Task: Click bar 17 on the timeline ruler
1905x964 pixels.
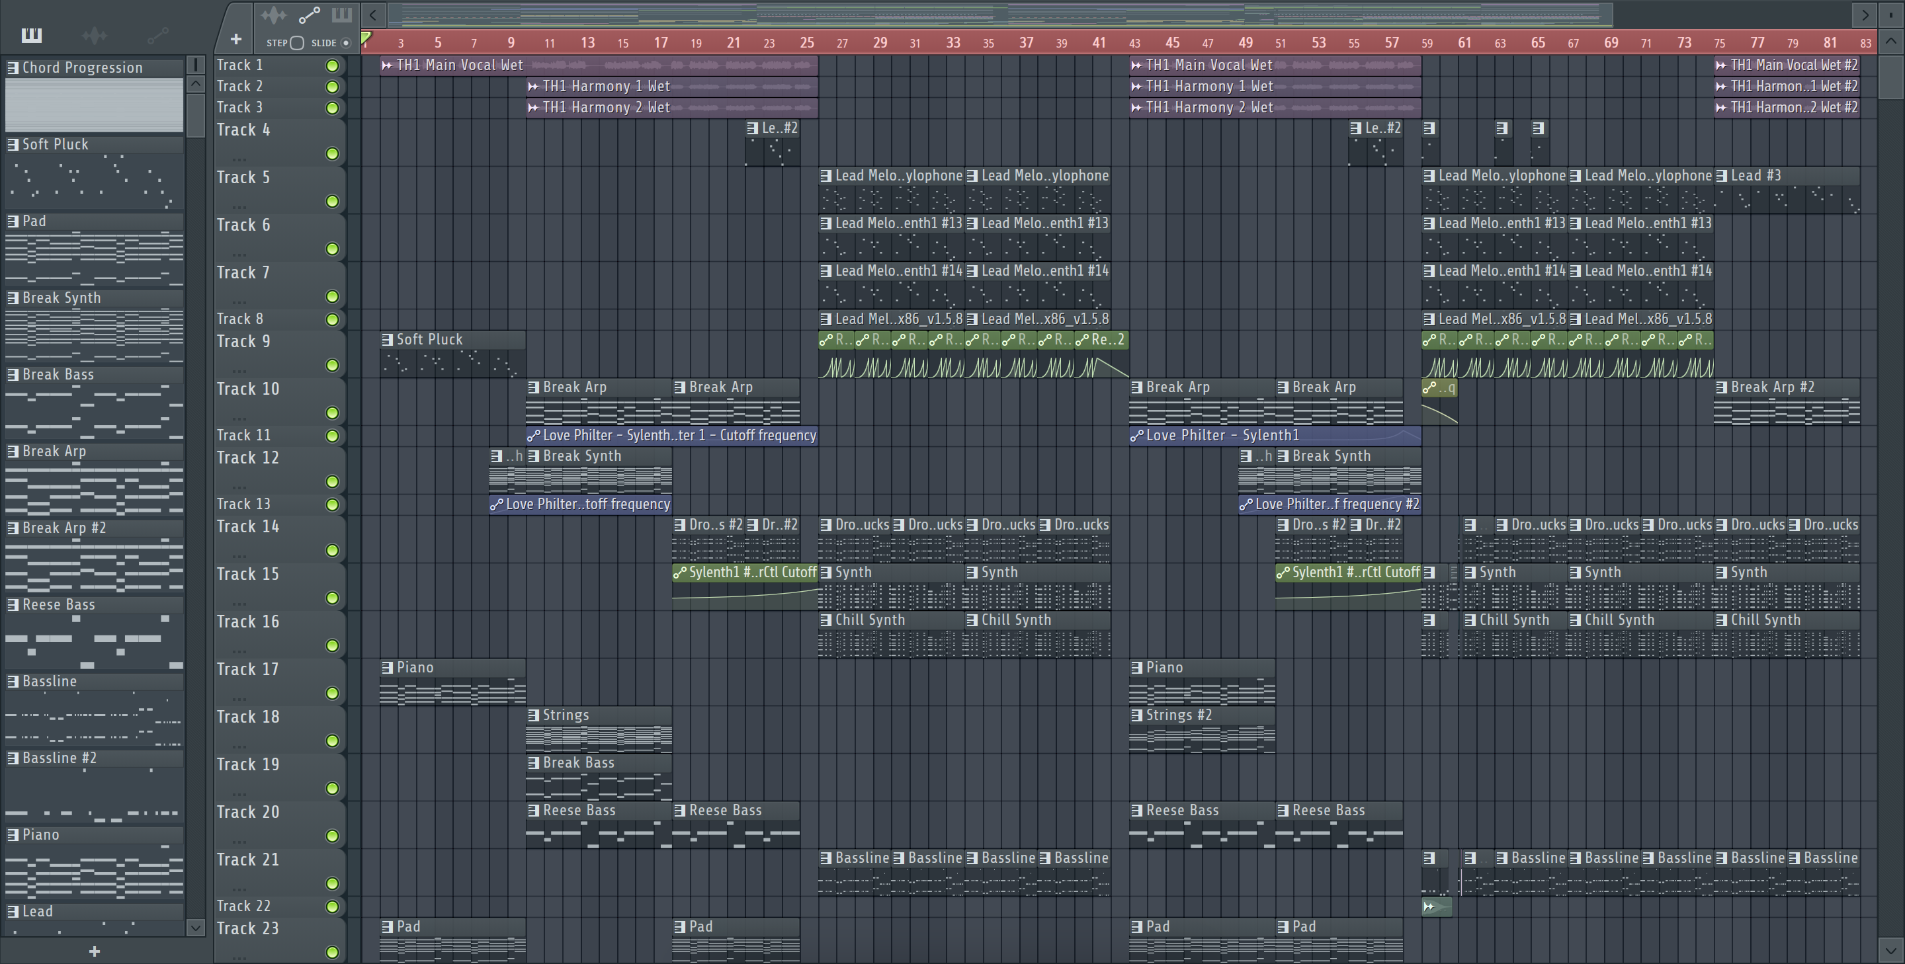Action: 660,43
